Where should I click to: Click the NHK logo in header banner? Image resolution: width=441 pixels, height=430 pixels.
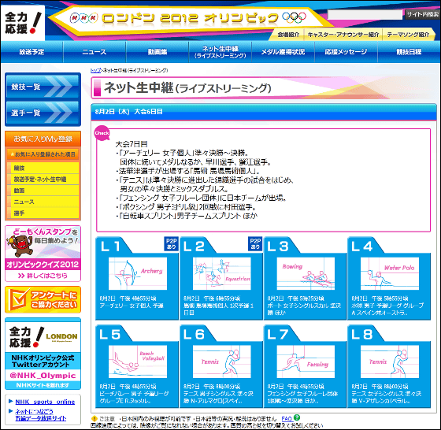pos(83,18)
